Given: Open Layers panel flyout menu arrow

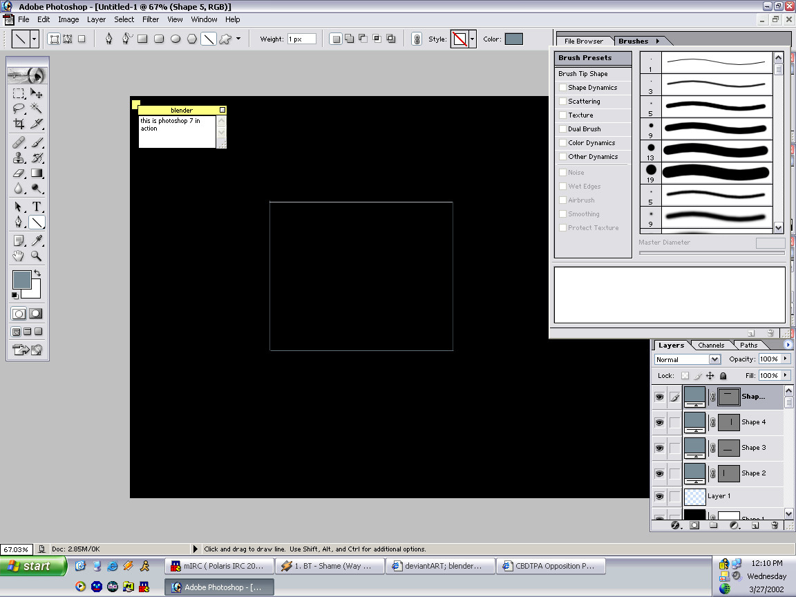Looking at the screenshot, I should point(788,345).
